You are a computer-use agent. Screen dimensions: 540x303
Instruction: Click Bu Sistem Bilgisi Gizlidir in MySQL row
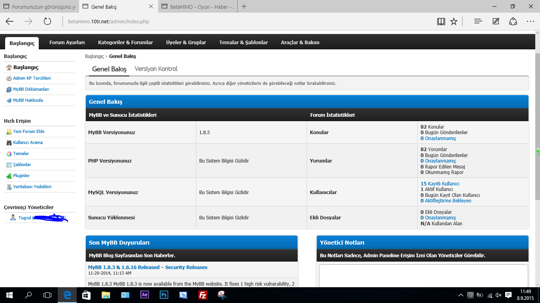tap(224, 193)
